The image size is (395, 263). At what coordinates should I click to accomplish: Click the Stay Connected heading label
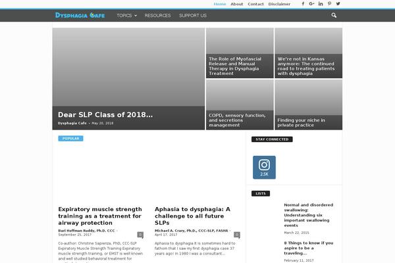[272, 139]
